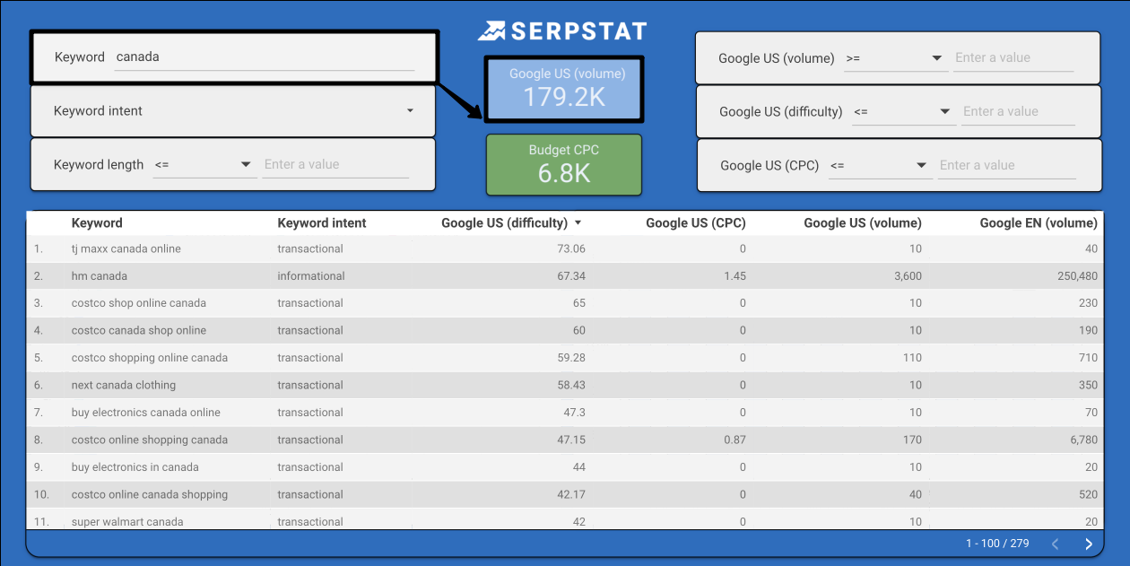This screenshot has width=1130, height=566.
Task: Click the Google US (volume) 179.2K scorecard
Action: coord(564,89)
